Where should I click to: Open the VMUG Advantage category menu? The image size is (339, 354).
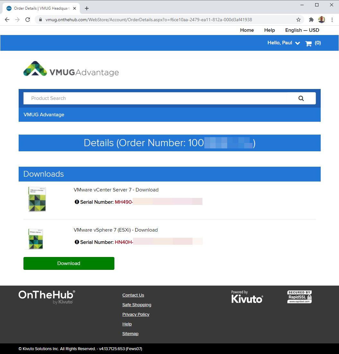coord(44,115)
